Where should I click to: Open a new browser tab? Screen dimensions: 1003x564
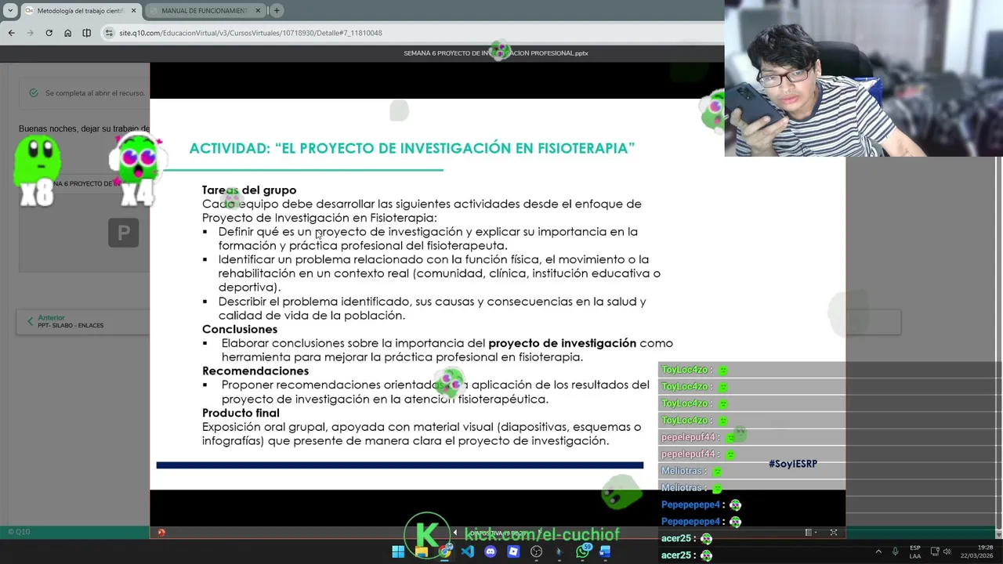coord(277,10)
